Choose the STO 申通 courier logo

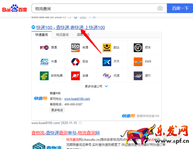pyautogui.click(x=75, y=48)
